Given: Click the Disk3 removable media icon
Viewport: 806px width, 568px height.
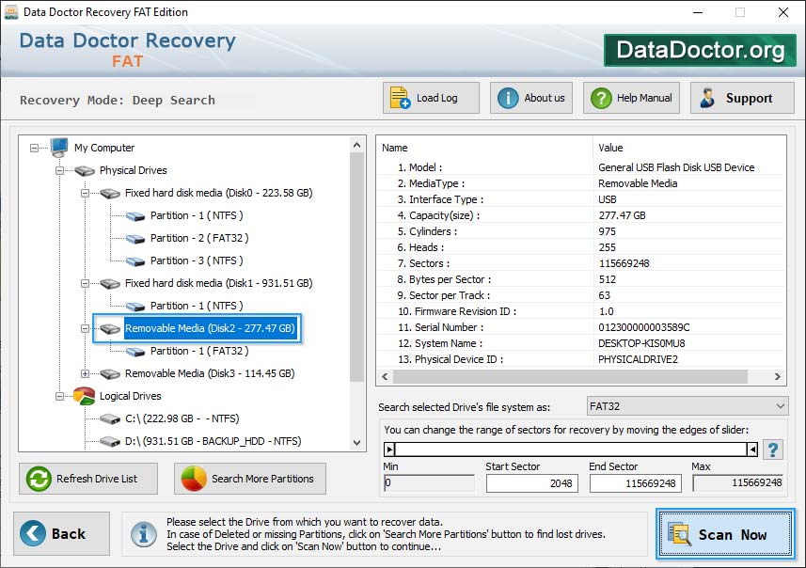Looking at the screenshot, I should 110,373.
